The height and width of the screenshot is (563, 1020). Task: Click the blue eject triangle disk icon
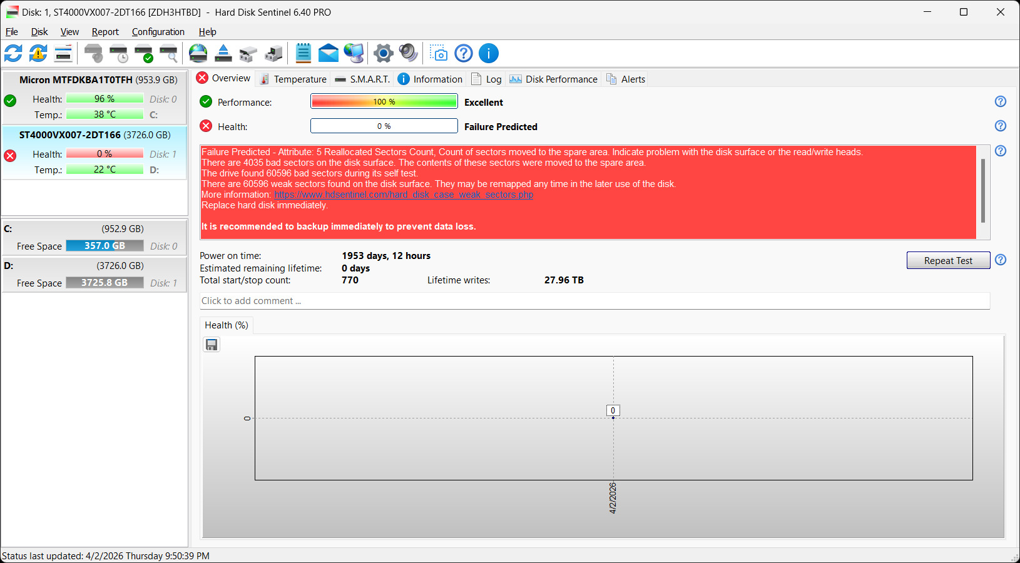[223, 53]
